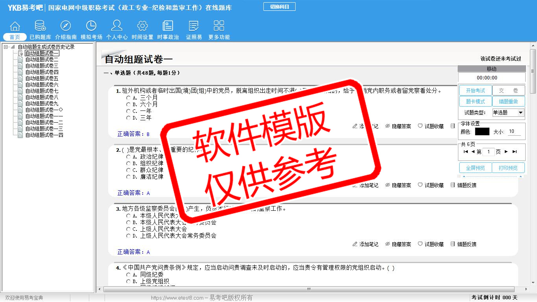
Task: Select option B 六个月 for question 1
Action: [x=128, y=105]
